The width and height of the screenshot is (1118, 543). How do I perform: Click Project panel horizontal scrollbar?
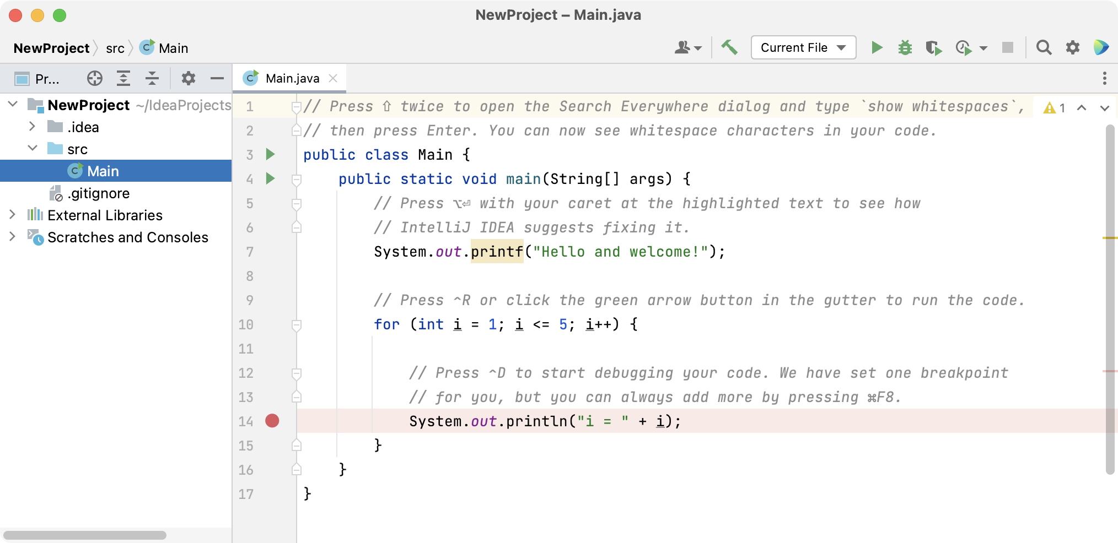[x=85, y=535]
